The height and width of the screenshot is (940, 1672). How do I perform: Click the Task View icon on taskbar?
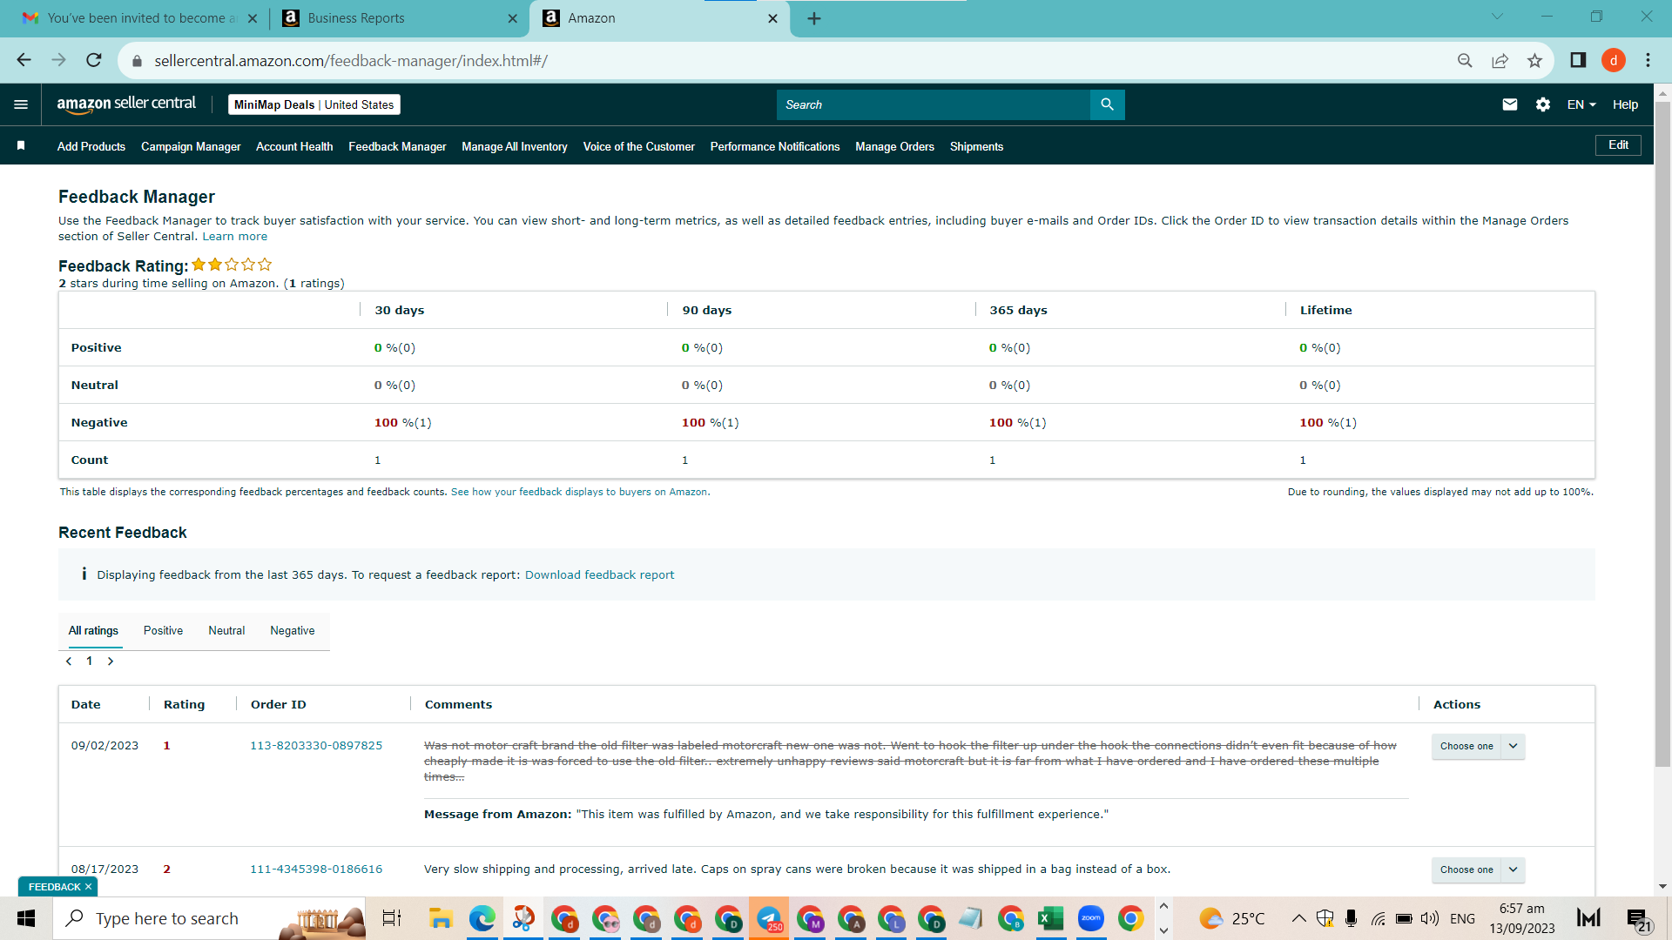click(x=392, y=918)
